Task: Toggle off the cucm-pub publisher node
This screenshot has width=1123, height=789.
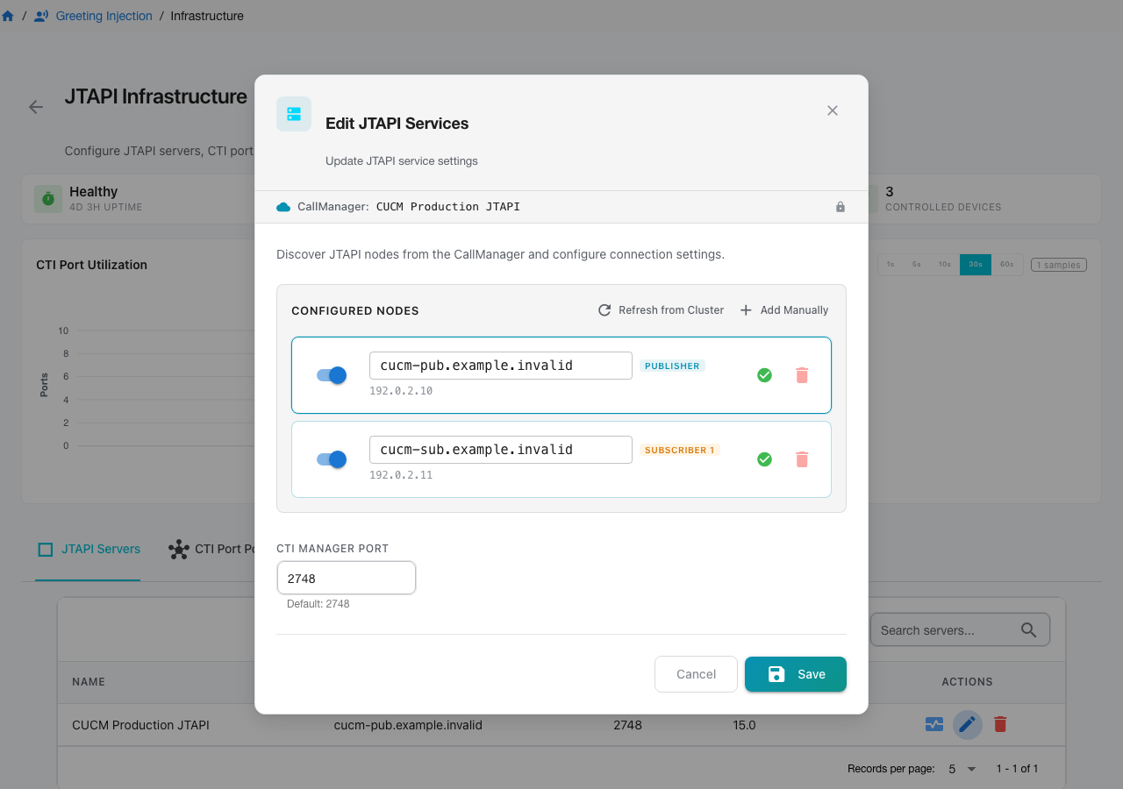Action: pos(332,375)
